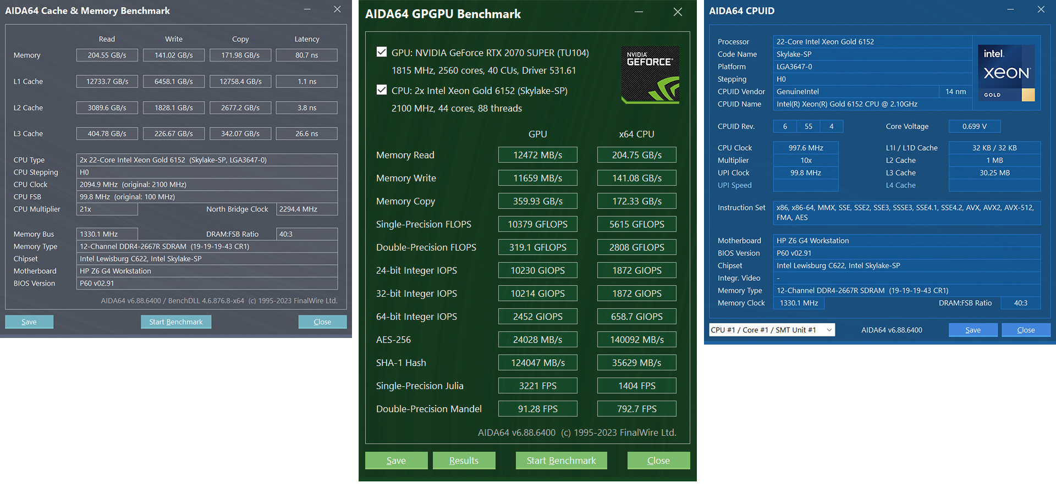Click the CPU Type field in Memory Benchmark
This screenshot has height=488, width=1056.
[207, 160]
